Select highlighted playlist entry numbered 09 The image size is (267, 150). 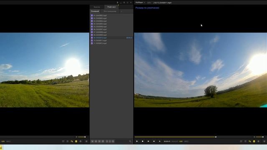click(111, 38)
